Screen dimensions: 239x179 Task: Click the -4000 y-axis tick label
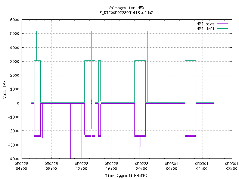click(x=13, y=159)
